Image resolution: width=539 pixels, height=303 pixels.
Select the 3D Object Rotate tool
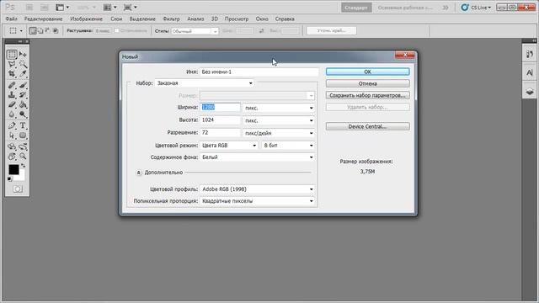pos(12,146)
